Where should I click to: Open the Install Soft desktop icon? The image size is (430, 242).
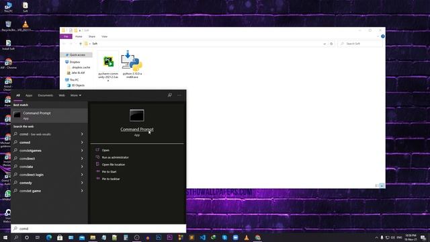click(x=8, y=44)
